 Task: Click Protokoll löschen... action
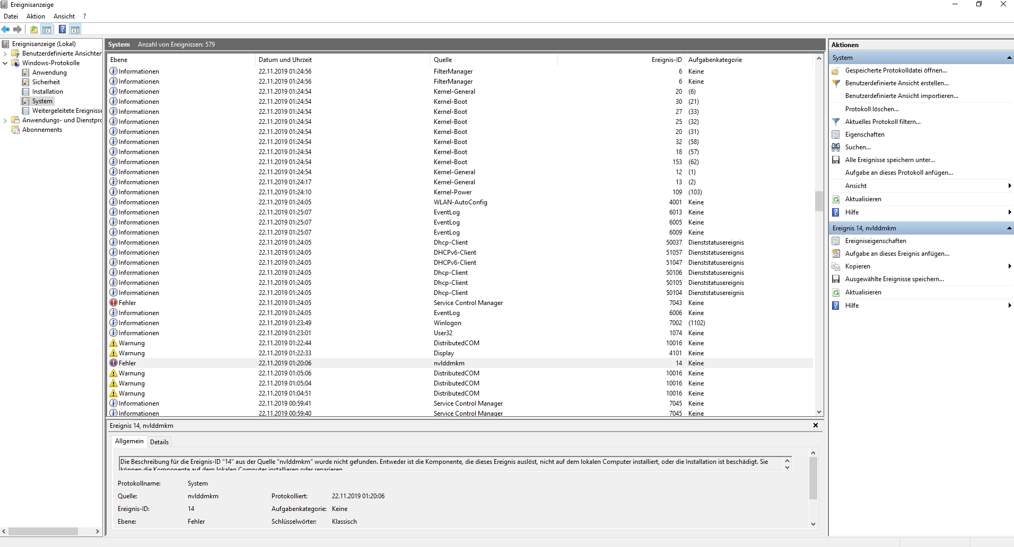click(872, 109)
